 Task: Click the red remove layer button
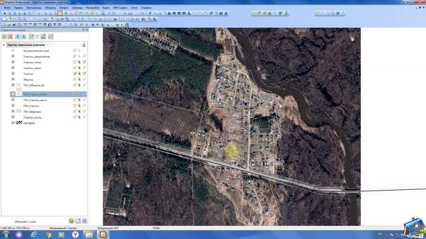click(x=11, y=37)
